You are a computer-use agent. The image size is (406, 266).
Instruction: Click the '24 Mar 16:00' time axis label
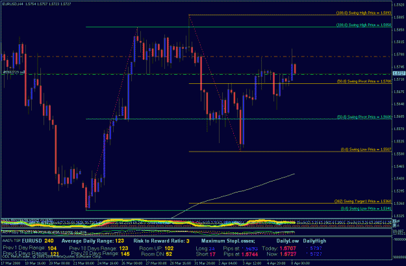point(107,263)
